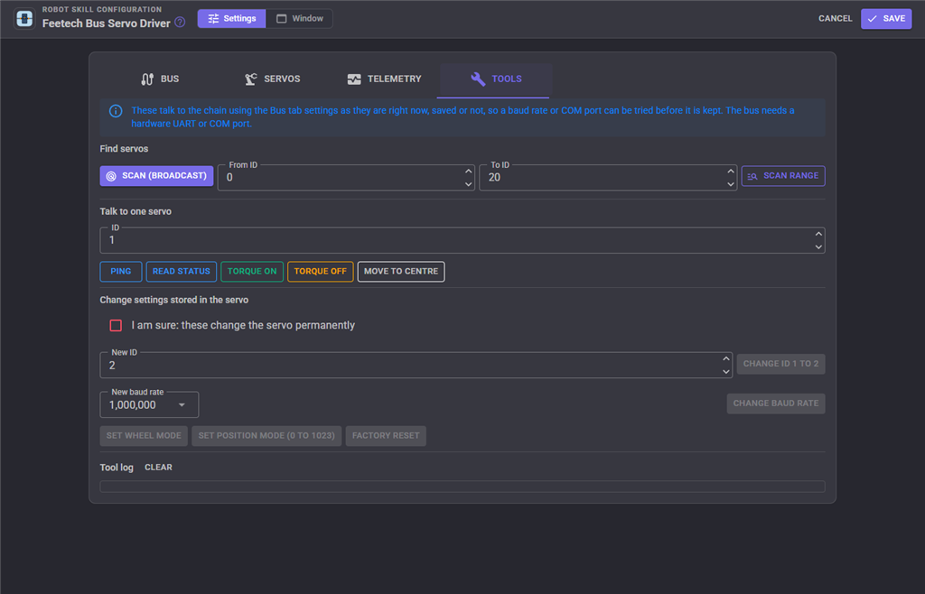Turn servo torque on
Image resolution: width=925 pixels, height=594 pixels.
coord(252,272)
